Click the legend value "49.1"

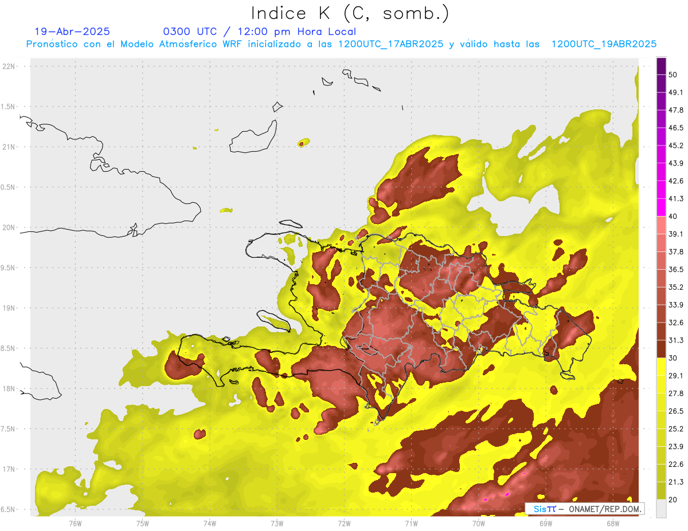click(676, 92)
